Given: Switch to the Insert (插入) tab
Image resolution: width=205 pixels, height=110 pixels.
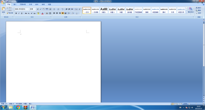Looking at the screenshot, I should click(x=15, y=5).
